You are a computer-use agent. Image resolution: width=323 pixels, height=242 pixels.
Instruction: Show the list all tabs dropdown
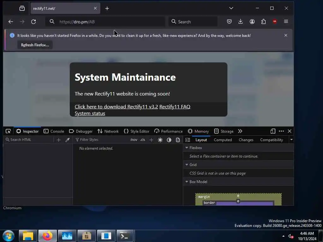coord(231,8)
